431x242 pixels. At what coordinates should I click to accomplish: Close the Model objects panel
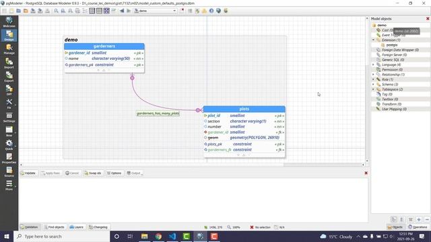pos(428,19)
